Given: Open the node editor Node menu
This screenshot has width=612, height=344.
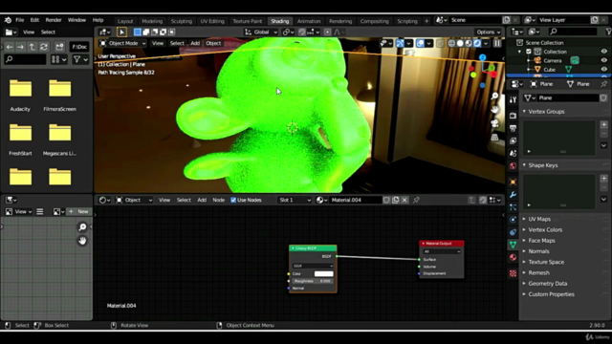Looking at the screenshot, I should [219, 200].
